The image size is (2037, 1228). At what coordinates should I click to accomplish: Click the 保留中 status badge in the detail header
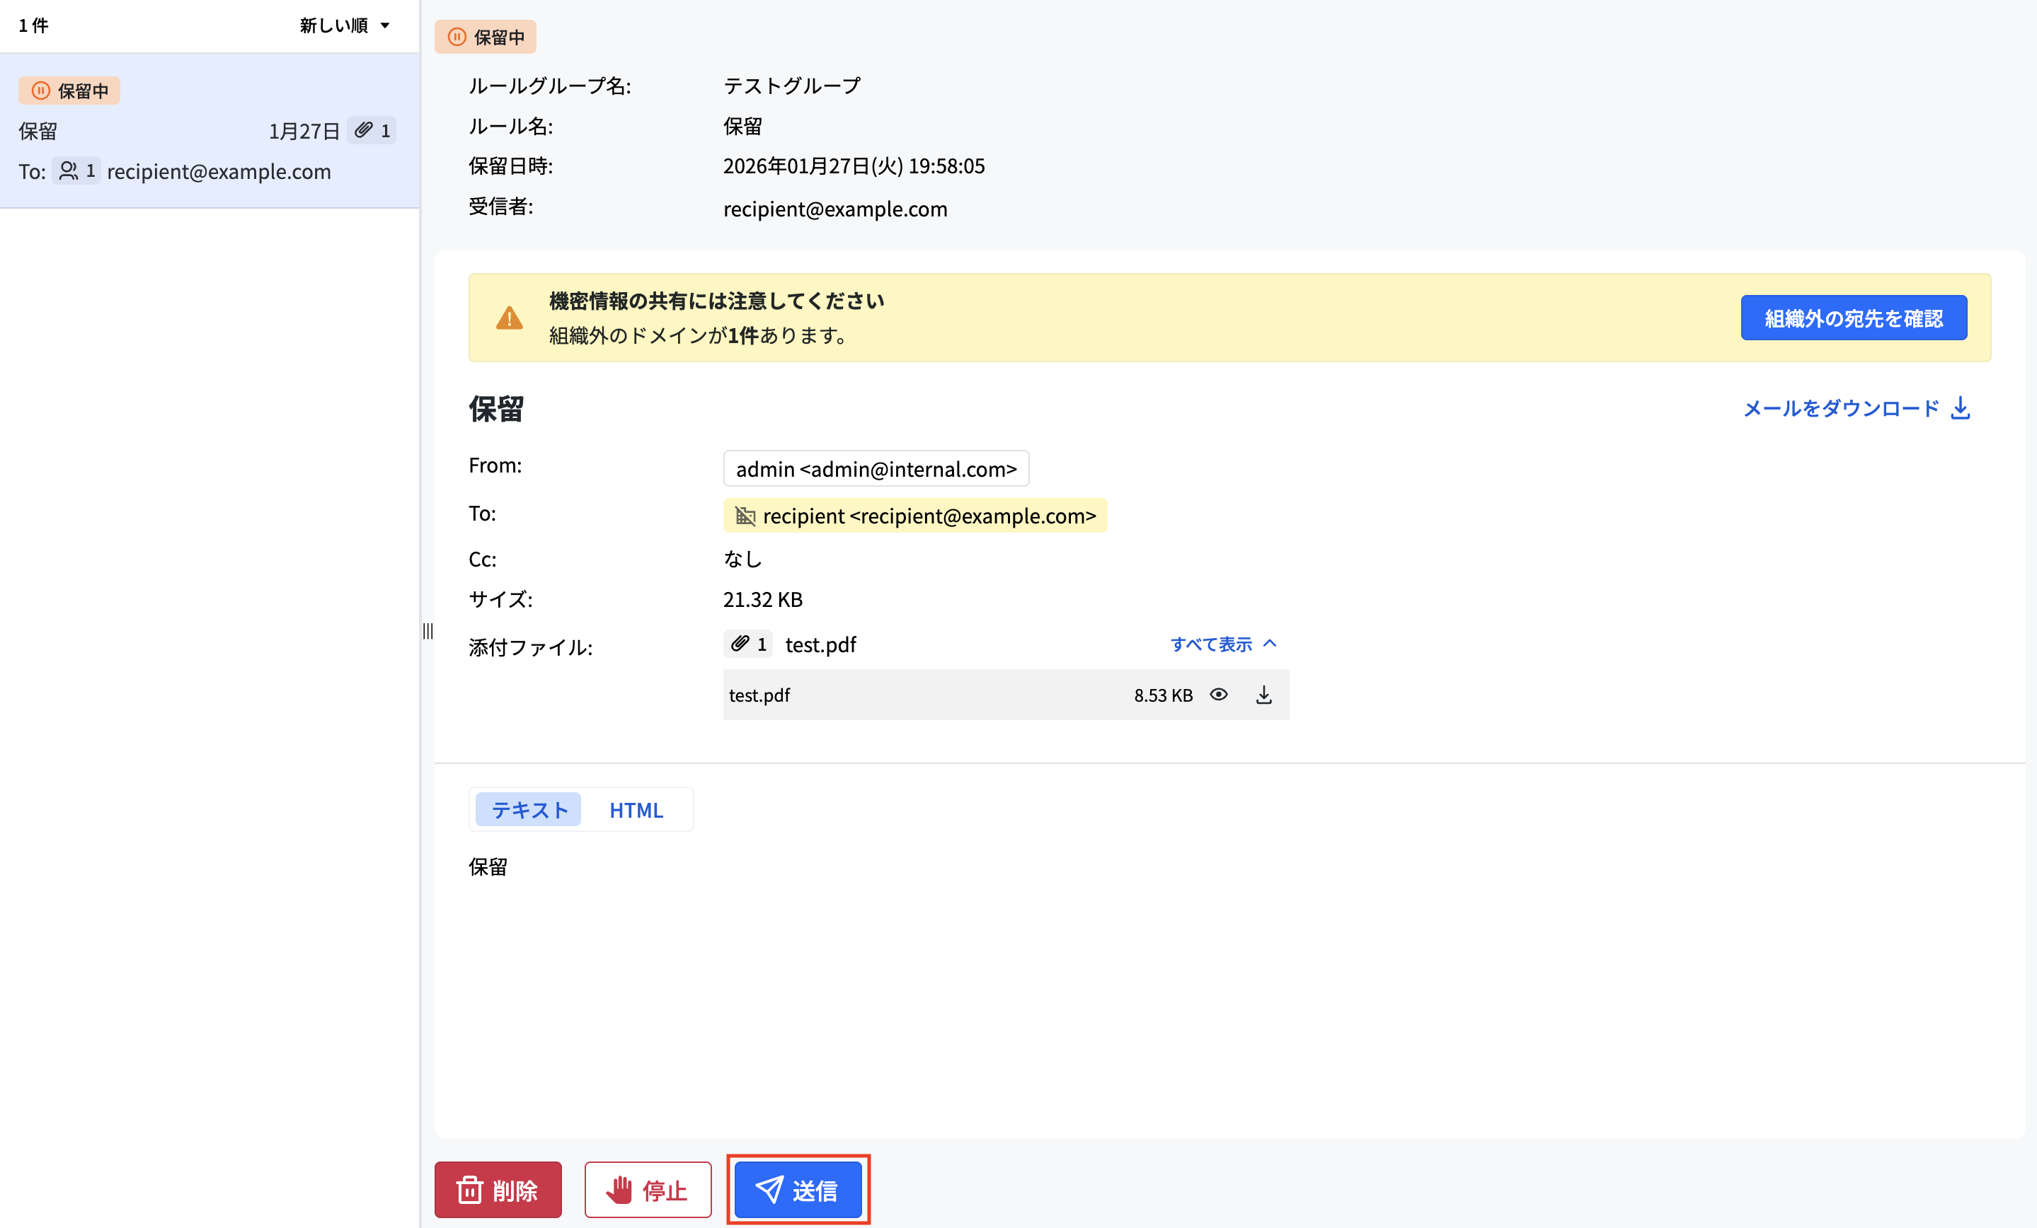(486, 37)
